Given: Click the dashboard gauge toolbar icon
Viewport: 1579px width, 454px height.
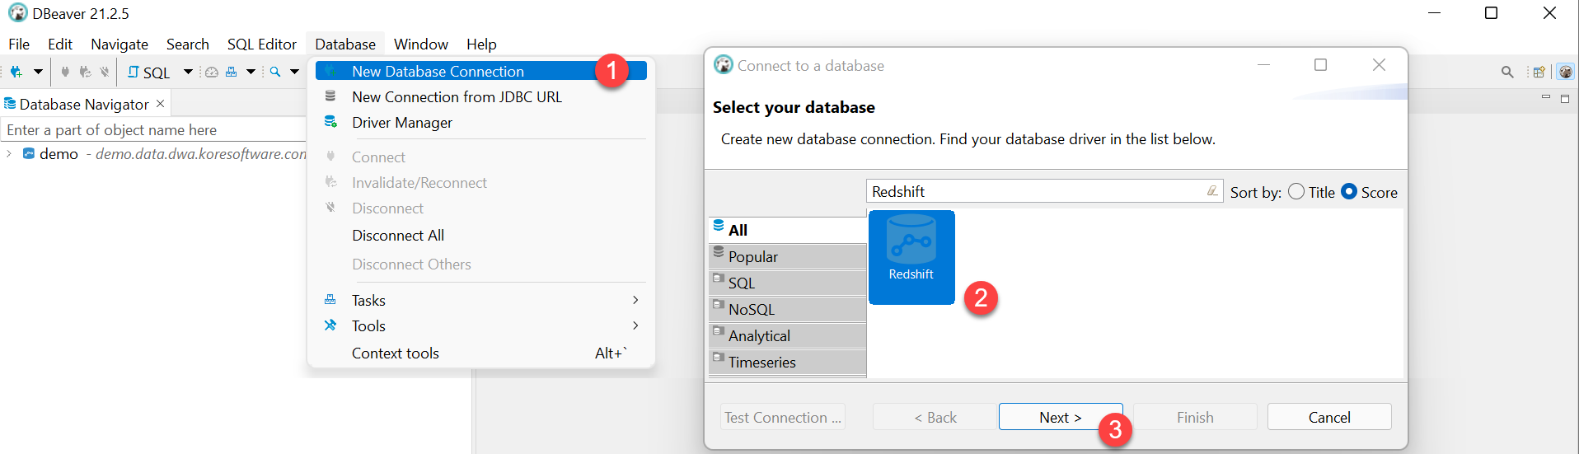Looking at the screenshot, I should point(212,72).
